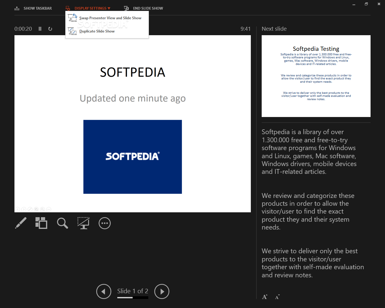Image resolution: width=385 pixels, height=308 pixels.
Task: Click the Duplicate Slide Show menu icon
Action: 72,31
